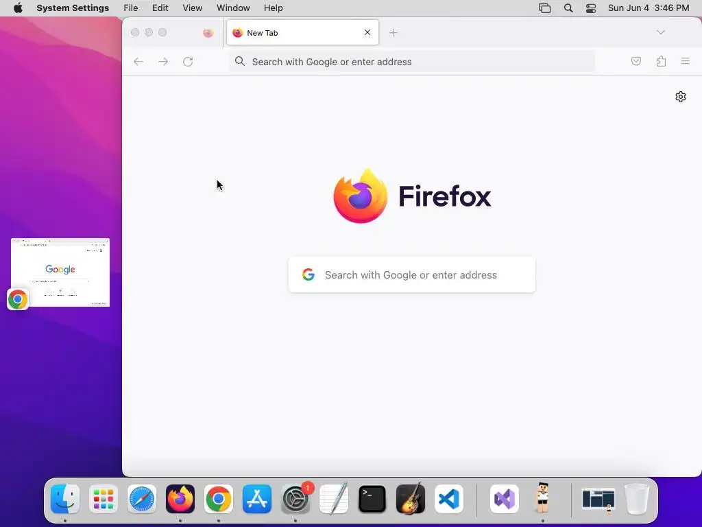Screen dimensions: 702x527
Task: Open Spotlight search in menu bar
Action: pyautogui.click(x=568, y=8)
